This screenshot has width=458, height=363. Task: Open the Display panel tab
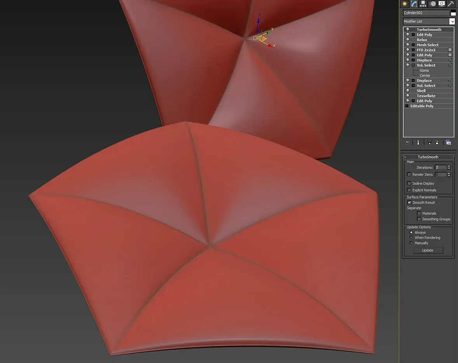pos(442,3)
